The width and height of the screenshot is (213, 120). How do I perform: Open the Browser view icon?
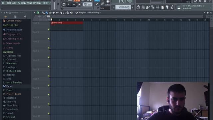pyautogui.click(x=153, y=7)
